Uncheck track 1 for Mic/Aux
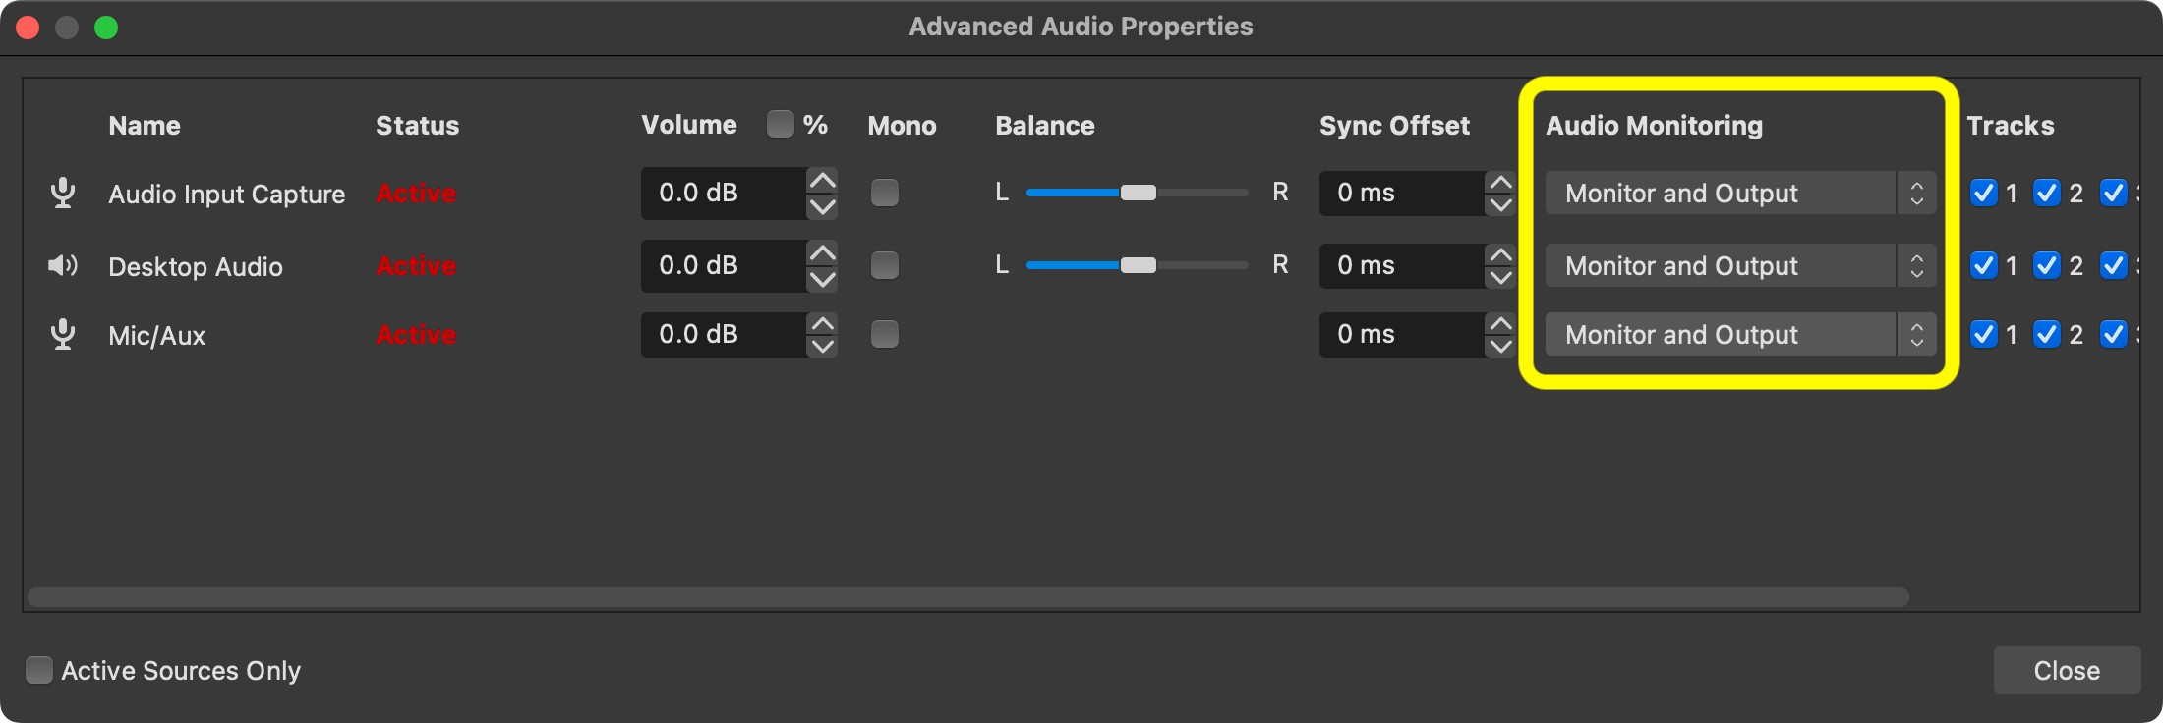Viewport: 2163px width, 723px height. [1984, 334]
